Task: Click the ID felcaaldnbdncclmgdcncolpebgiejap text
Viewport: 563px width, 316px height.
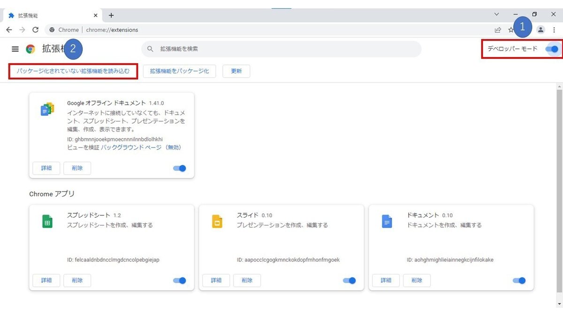Action: [x=113, y=260]
